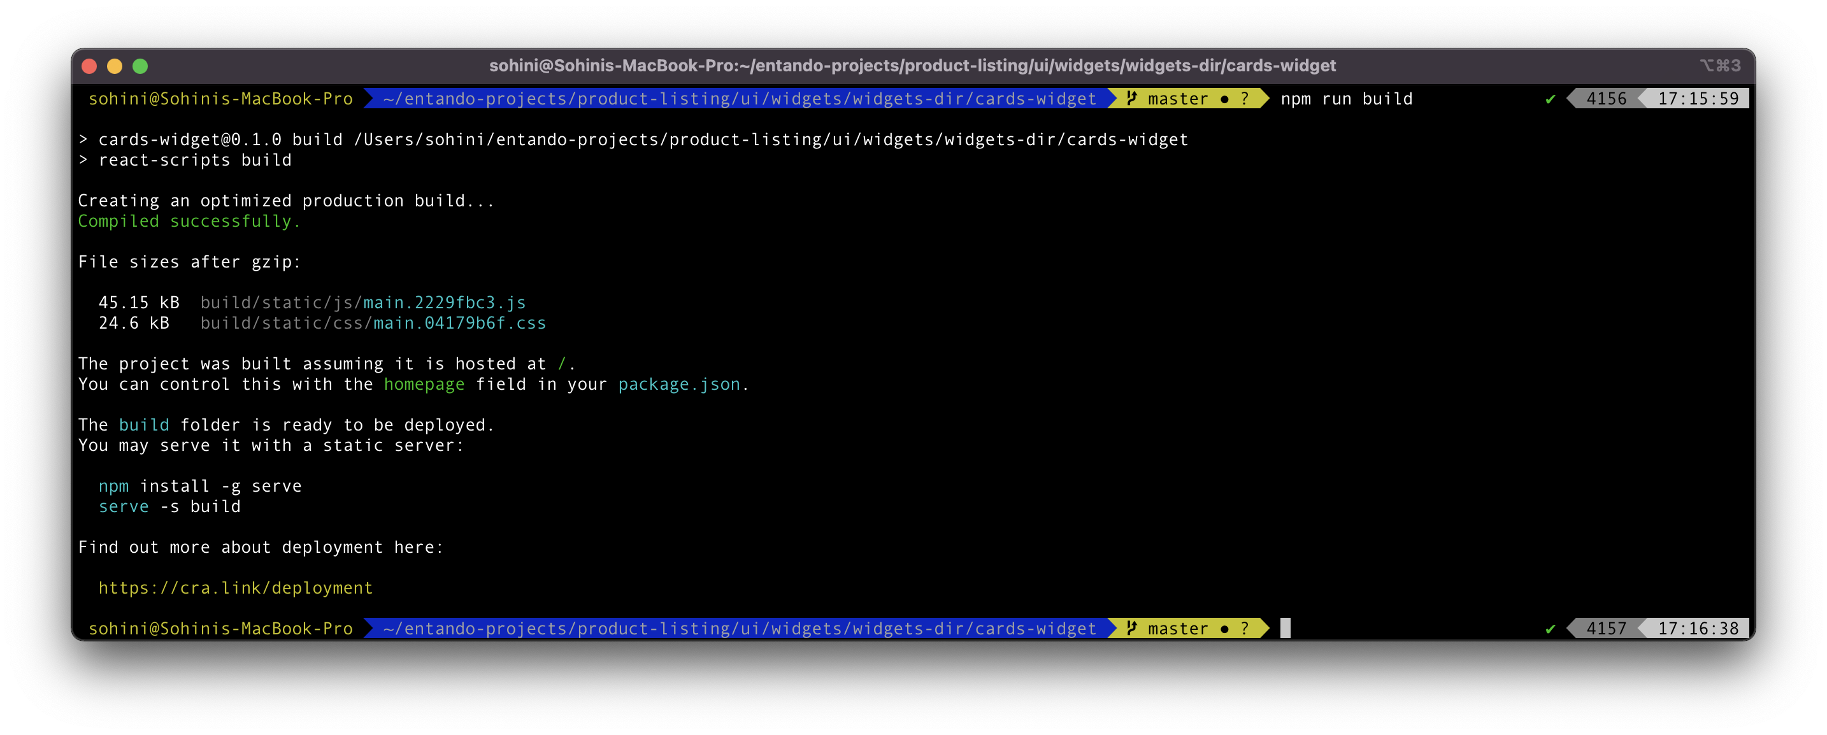This screenshot has width=1827, height=735.
Task: Click 'File sizes after gzip:' line
Action: (189, 262)
